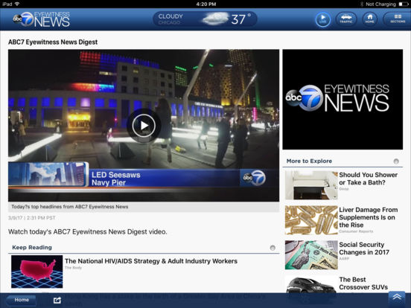411x308 pixels.
Task: Tap the cloud weather icon
Action: point(215,19)
